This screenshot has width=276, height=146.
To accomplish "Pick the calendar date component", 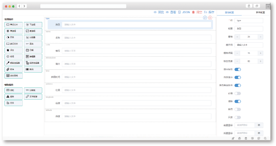I will (x=33, y=50).
